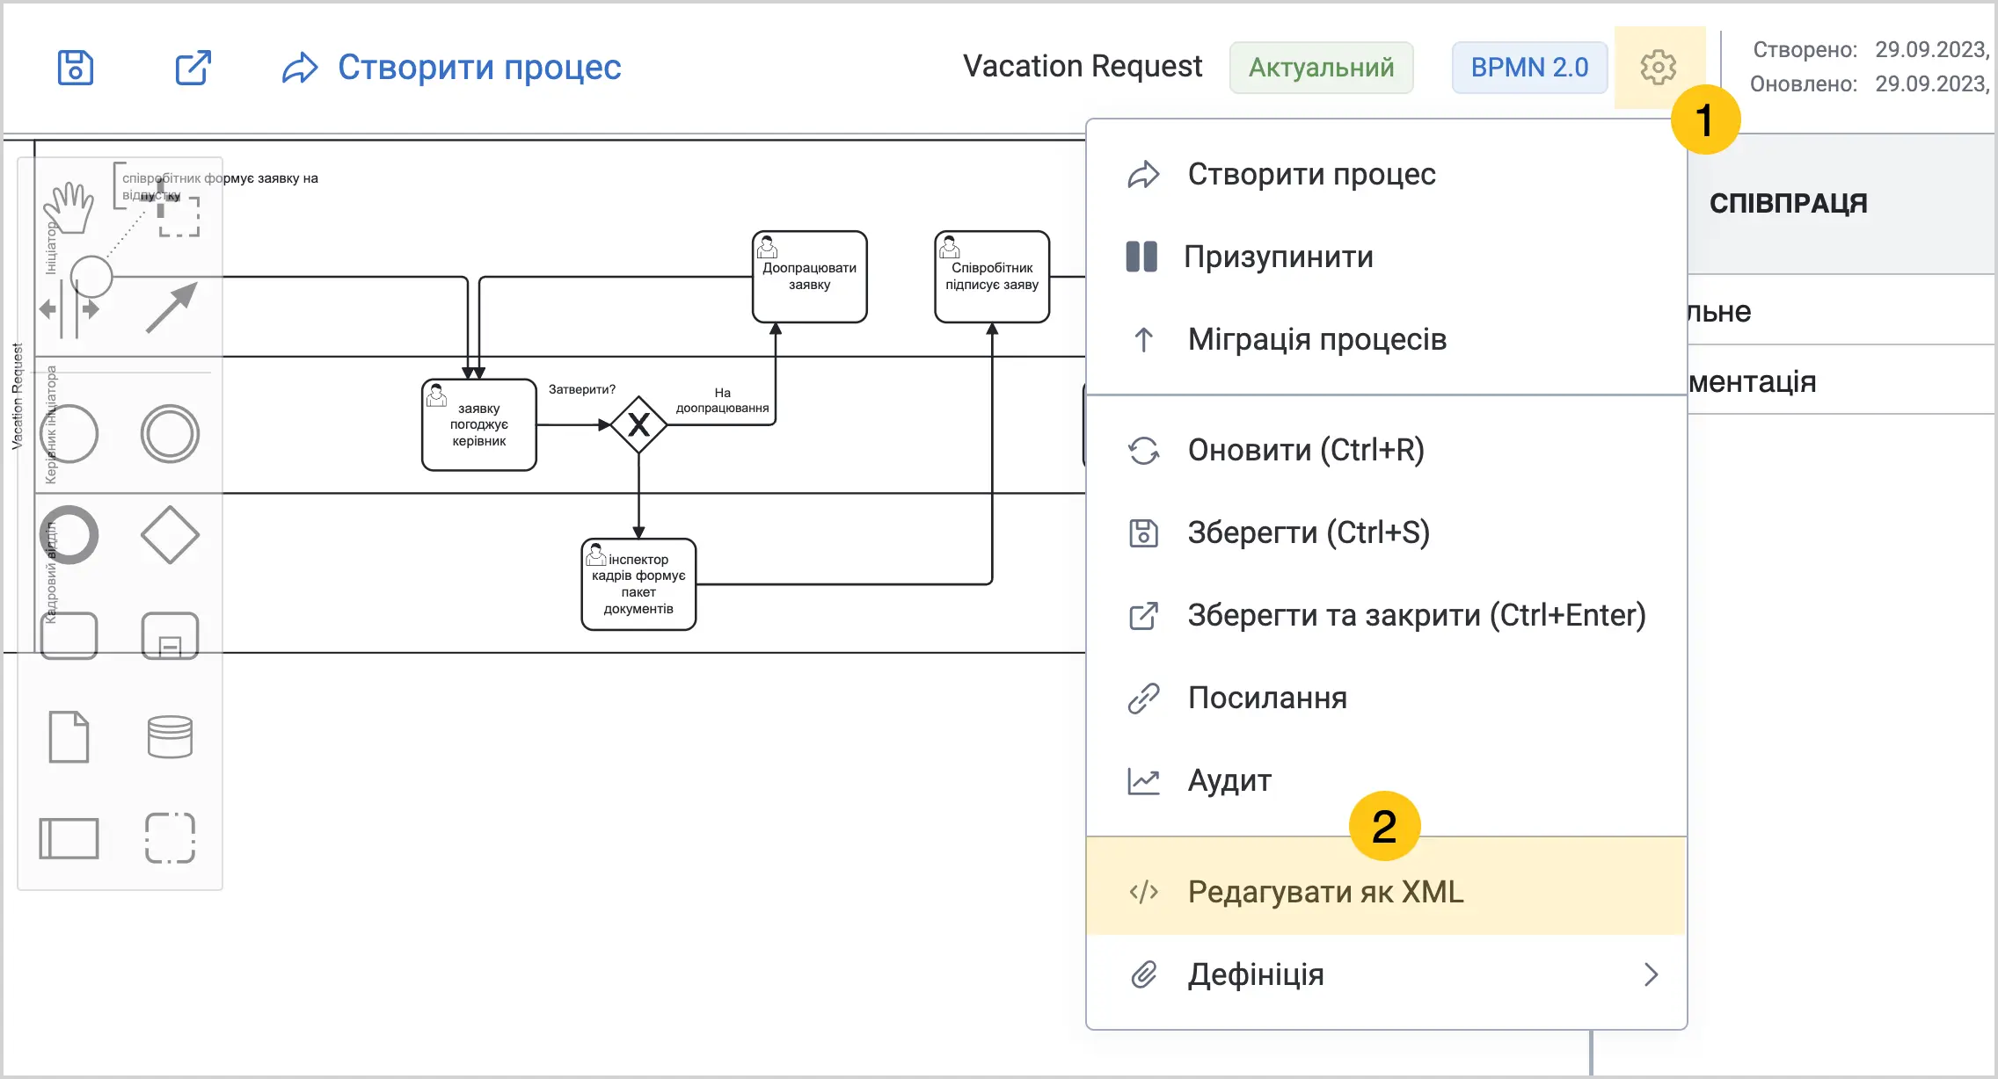Click the refresh icon beside Оновити
1998x1079 pixels.
click(1143, 450)
